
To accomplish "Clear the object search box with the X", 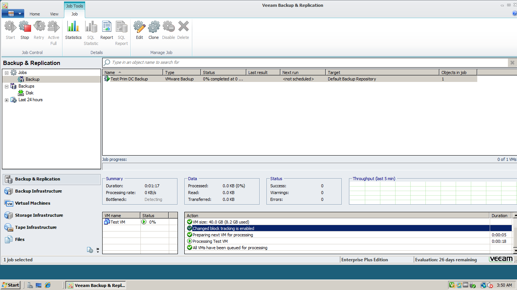I will point(512,62).
